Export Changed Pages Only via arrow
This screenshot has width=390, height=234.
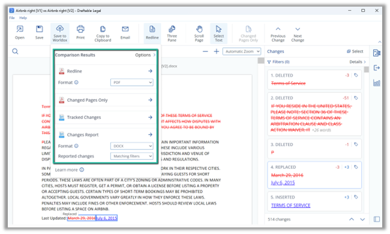point(150,100)
